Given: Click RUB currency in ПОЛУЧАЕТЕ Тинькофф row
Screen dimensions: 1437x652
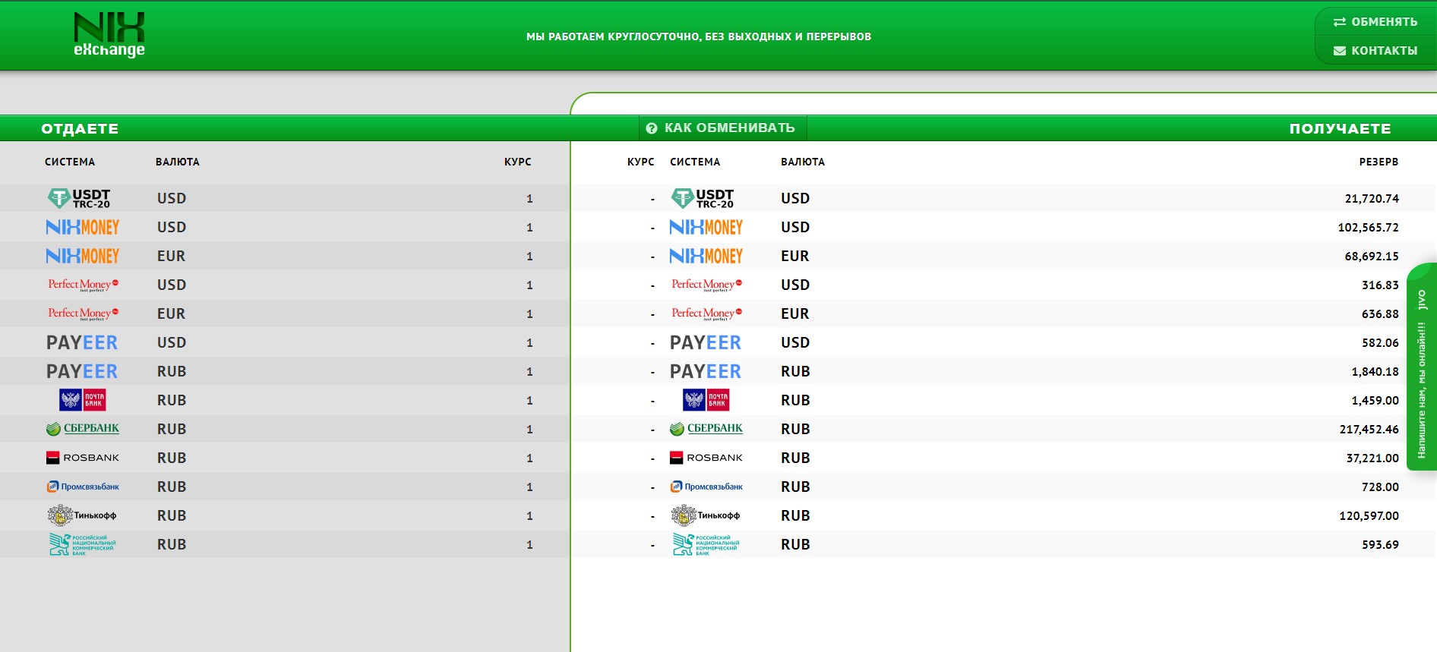Looking at the screenshot, I should [x=795, y=515].
